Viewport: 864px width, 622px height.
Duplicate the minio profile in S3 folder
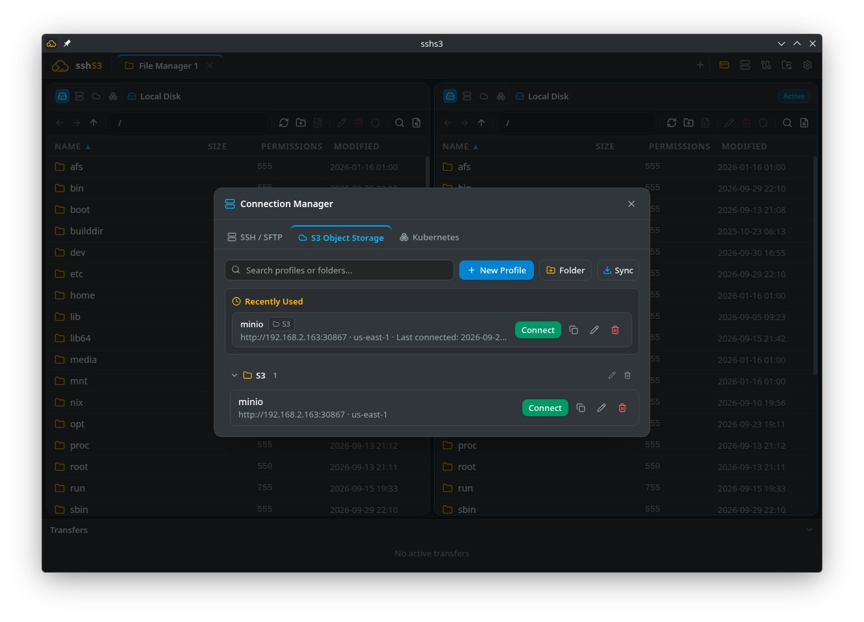point(581,408)
